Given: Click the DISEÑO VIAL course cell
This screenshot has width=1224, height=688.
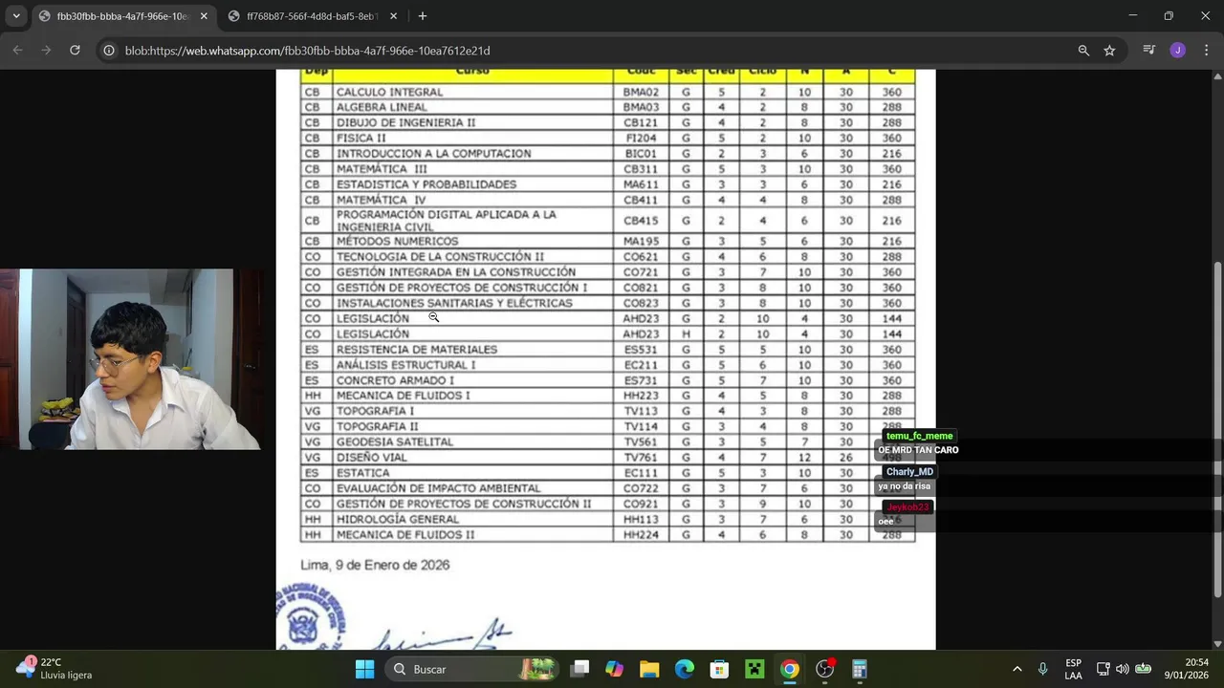Looking at the screenshot, I should (x=472, y=457).
